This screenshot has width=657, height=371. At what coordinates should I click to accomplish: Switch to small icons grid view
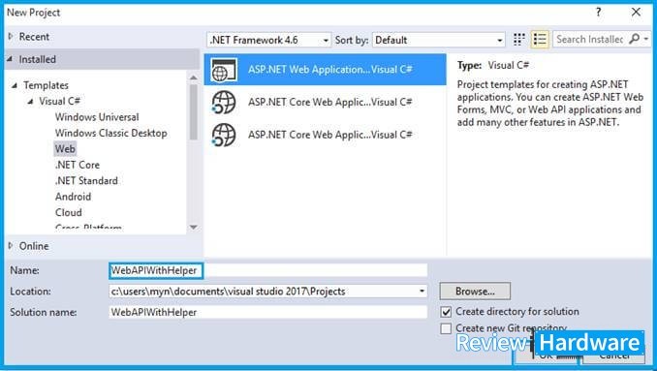click(518, 40)
